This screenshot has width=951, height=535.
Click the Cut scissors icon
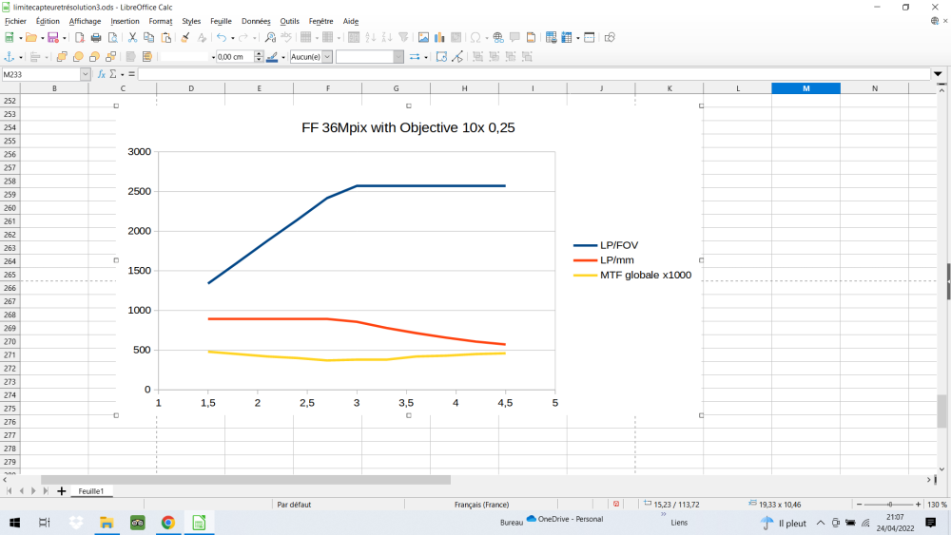(133, 38)
